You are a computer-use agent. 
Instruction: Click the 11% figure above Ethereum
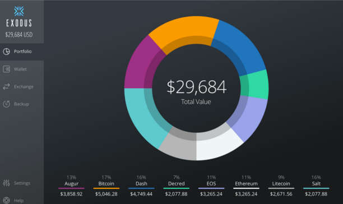click(x=246, y=177)
